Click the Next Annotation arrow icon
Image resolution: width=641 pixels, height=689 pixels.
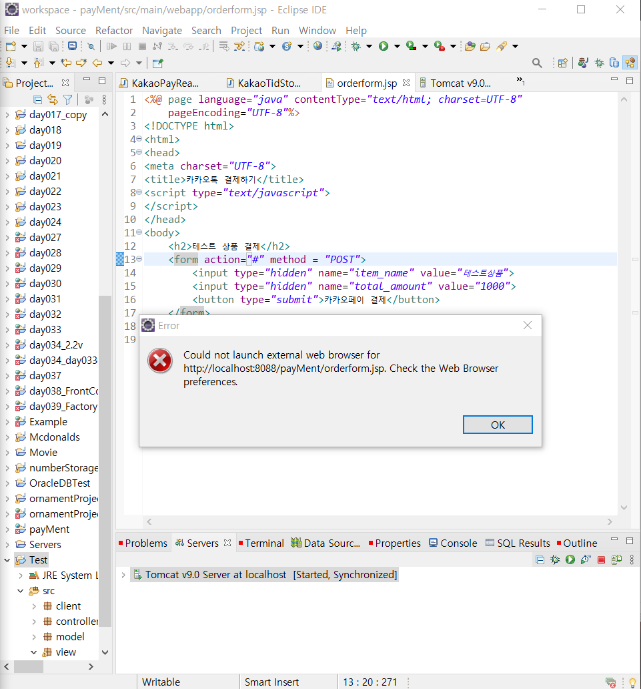pyautogui.click(x=10, y=63)
